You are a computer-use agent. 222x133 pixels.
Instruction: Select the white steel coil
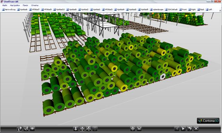pyautogui.click(x=163, y=77)
